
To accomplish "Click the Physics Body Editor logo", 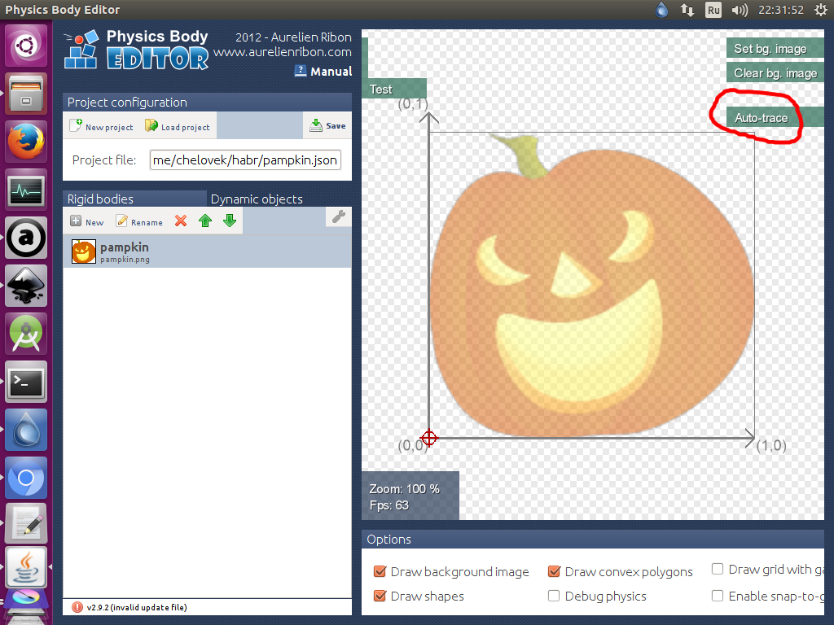I will [x=136, y=50].
